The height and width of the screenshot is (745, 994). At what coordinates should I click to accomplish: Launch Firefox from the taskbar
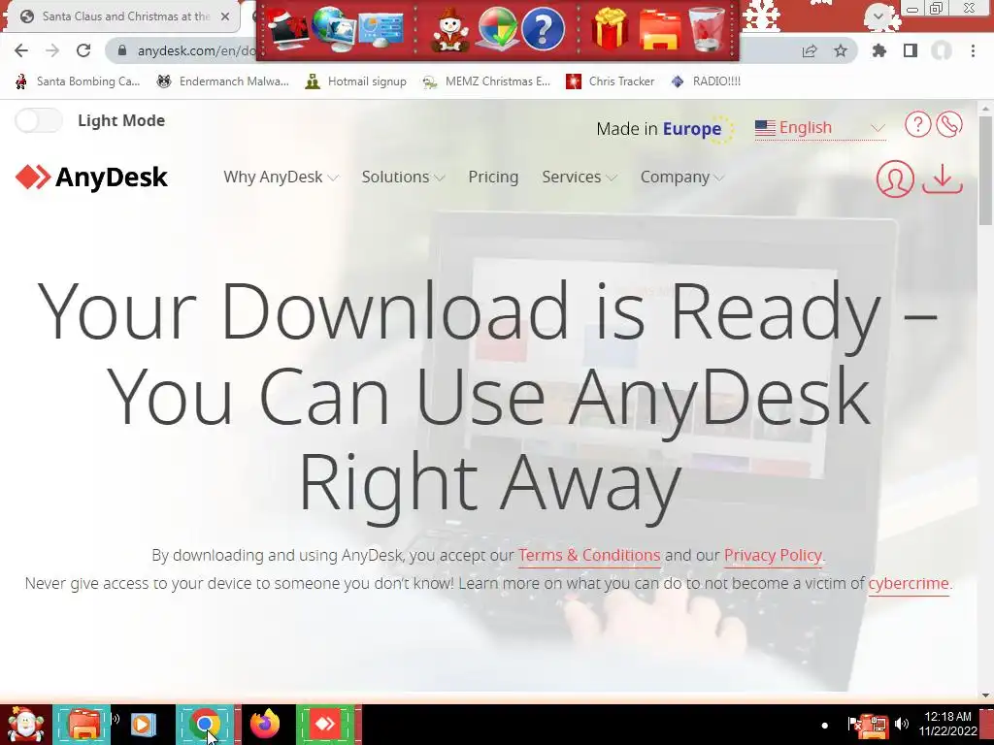tap(265, 723)
